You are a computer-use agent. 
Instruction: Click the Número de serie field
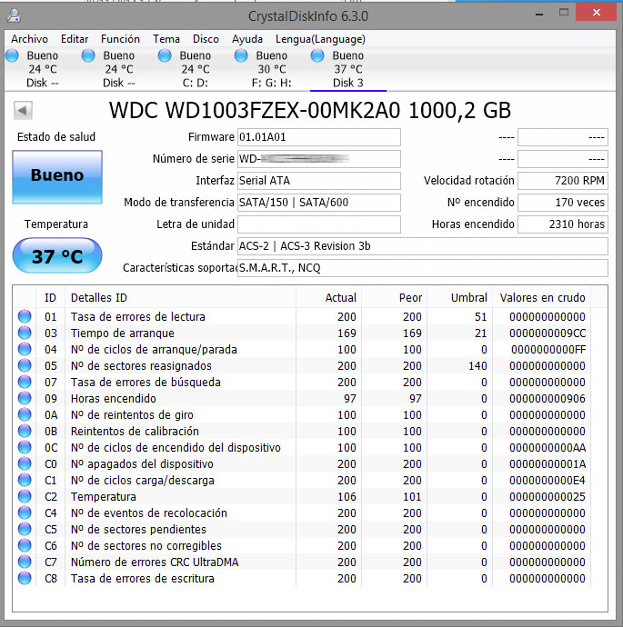(x=319, y=159)
